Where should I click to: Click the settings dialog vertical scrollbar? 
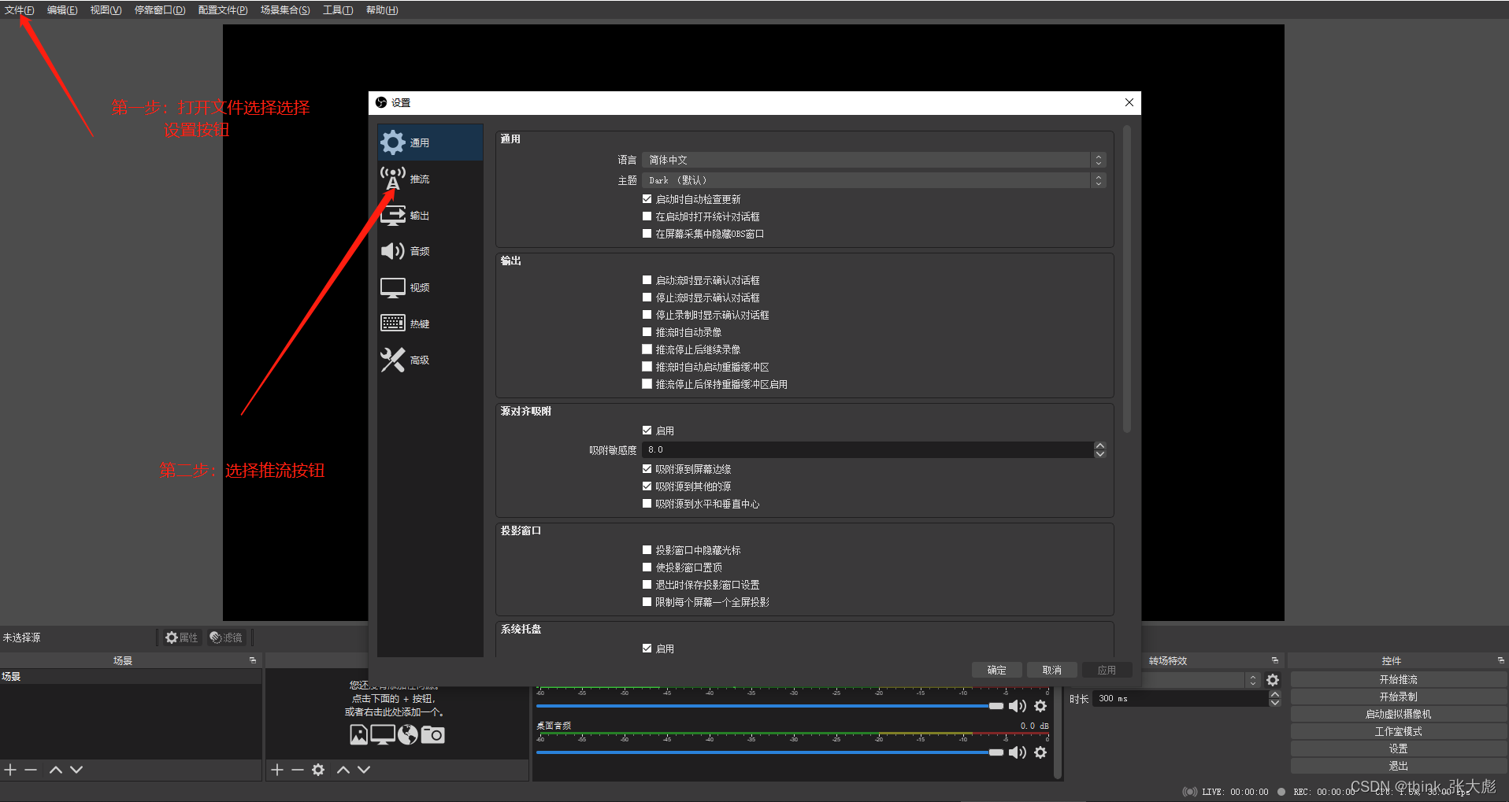[x=1127, y=279]
